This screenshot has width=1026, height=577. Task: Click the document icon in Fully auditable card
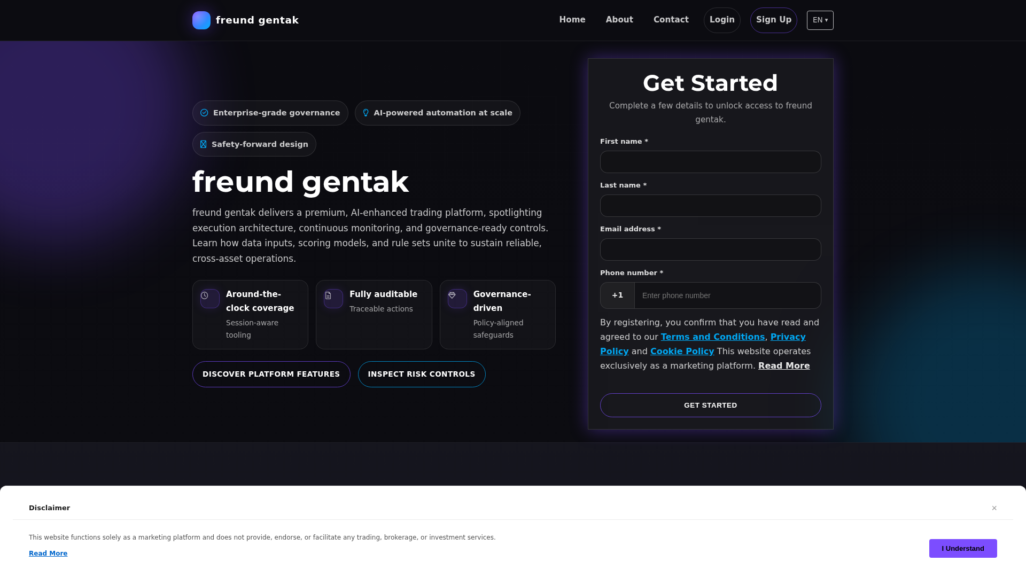point(328,295)
